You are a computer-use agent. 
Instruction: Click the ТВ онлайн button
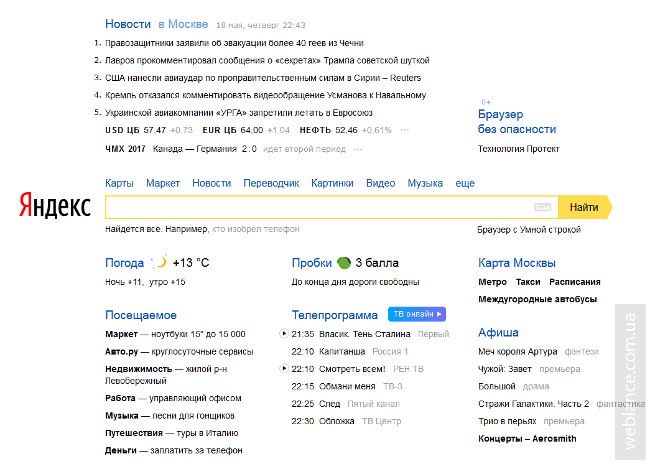click(x=417, y=314)
